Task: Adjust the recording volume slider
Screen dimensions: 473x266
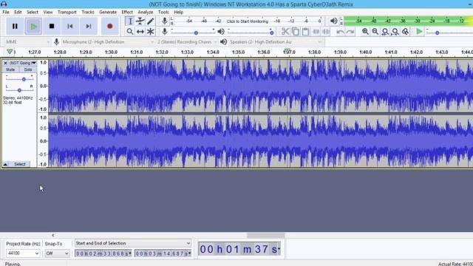Action: point(193,32)
